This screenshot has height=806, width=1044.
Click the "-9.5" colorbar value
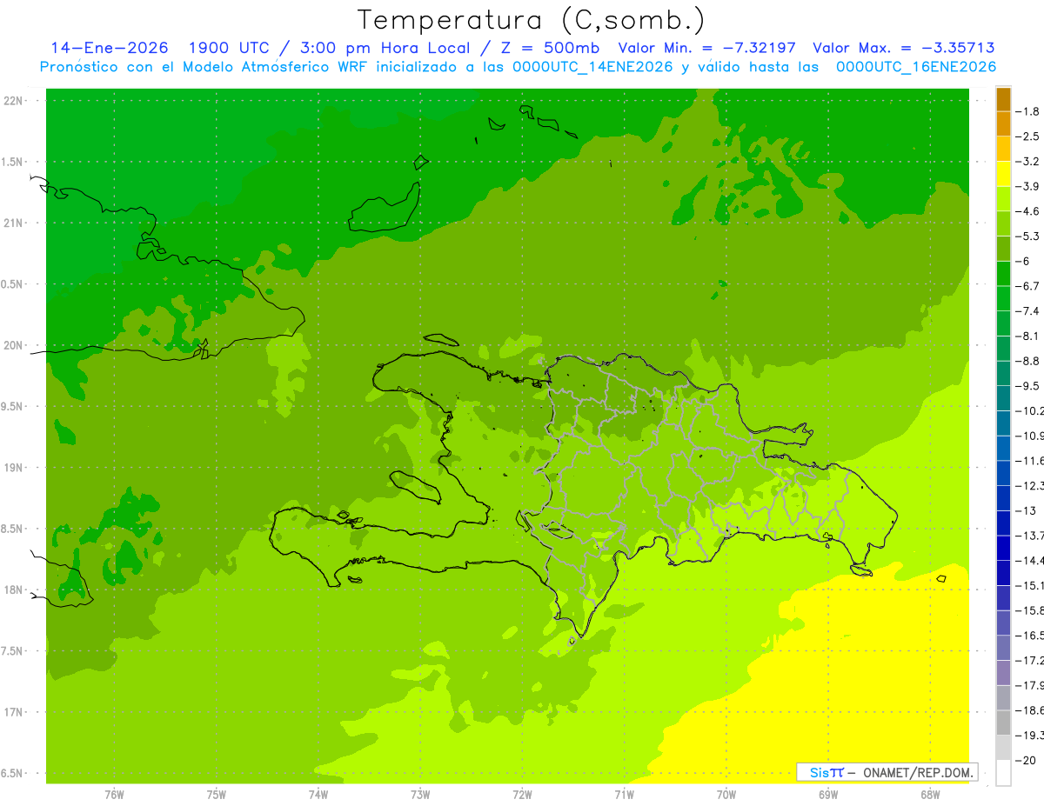[1027, 386]
